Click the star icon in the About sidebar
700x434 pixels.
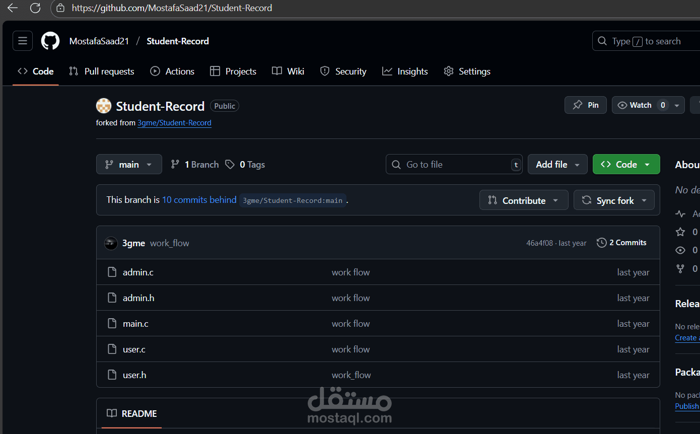[680, 232]
